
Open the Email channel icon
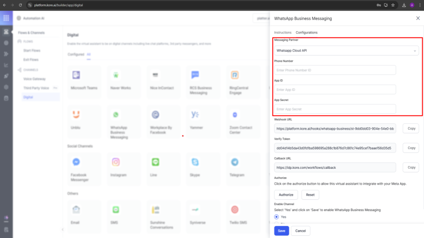[x=76, y=210]
